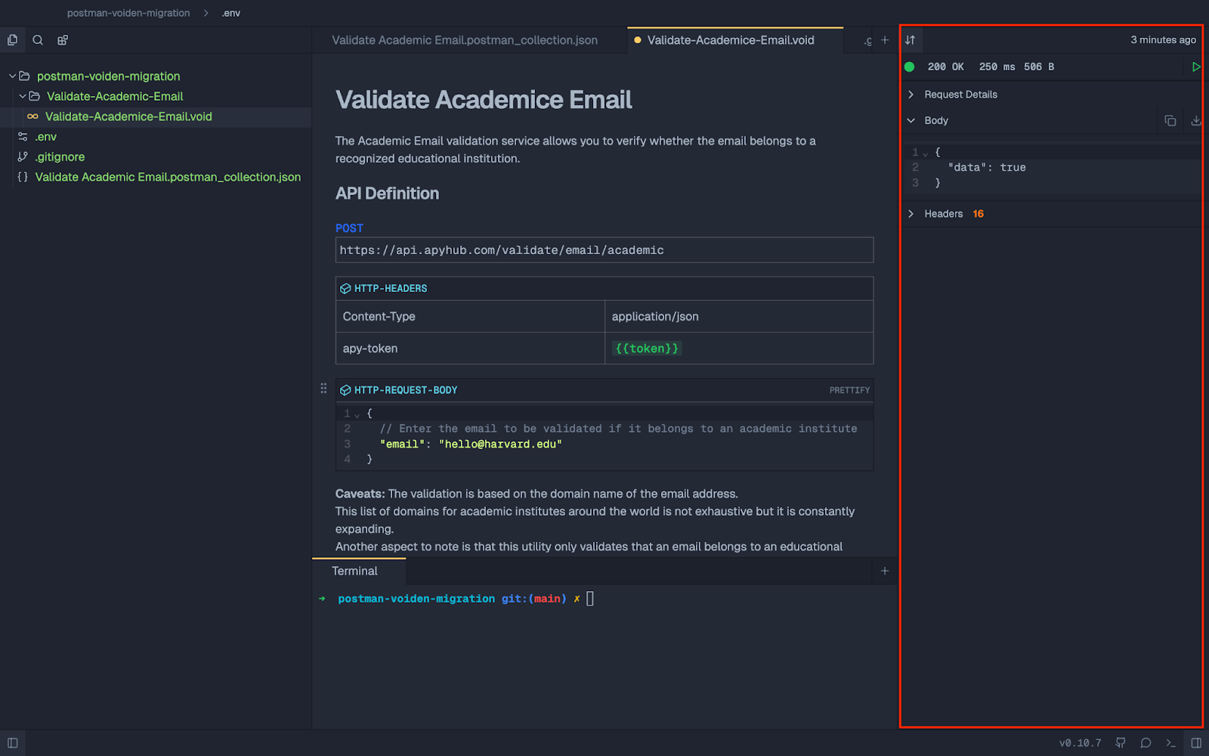Expand the Request Details section

pos(911,94)
